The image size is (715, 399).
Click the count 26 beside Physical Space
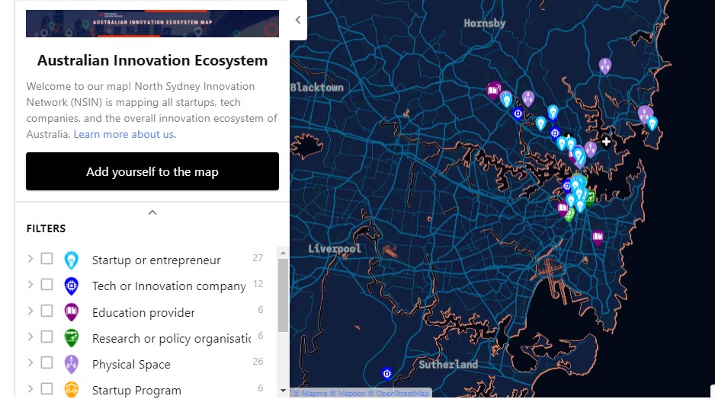click(x=258, y=361)
